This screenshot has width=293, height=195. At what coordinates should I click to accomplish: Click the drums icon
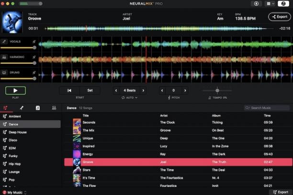4,72
